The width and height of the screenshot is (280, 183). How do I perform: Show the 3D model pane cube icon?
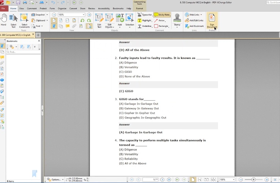tap(2, 80)
